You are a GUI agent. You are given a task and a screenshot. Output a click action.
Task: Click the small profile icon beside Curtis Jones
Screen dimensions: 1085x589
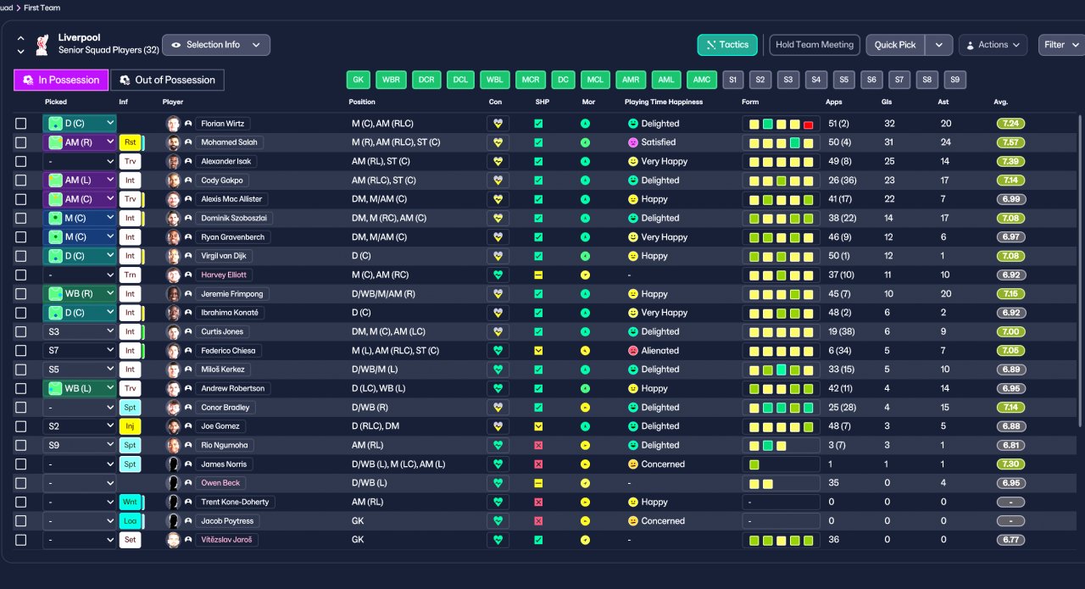pyautogui.click(x=188, y=332)
